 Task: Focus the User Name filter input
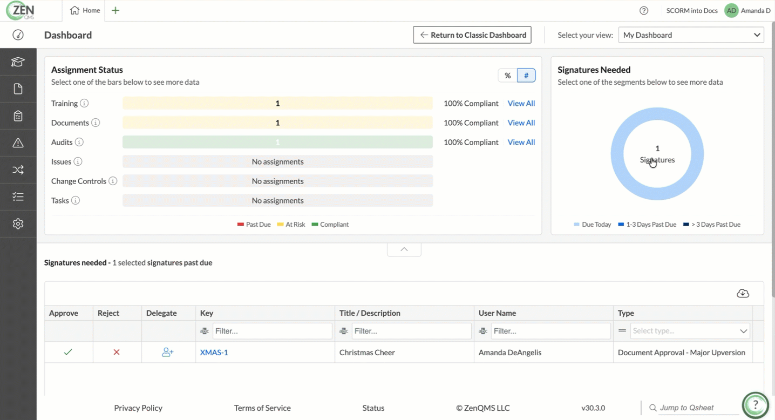551,331
